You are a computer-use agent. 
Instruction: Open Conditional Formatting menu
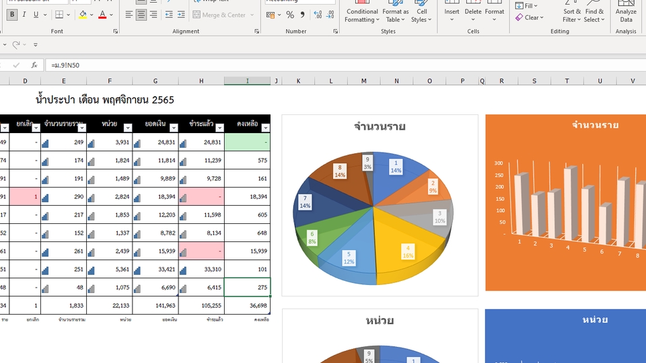tap(362, 11)
